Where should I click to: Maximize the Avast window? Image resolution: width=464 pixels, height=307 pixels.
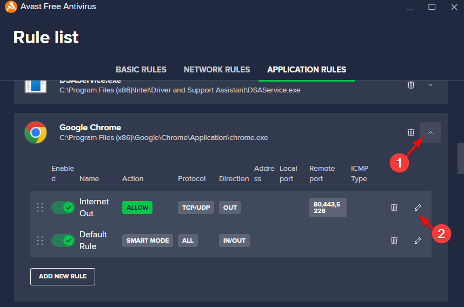[x=432, y=7]
